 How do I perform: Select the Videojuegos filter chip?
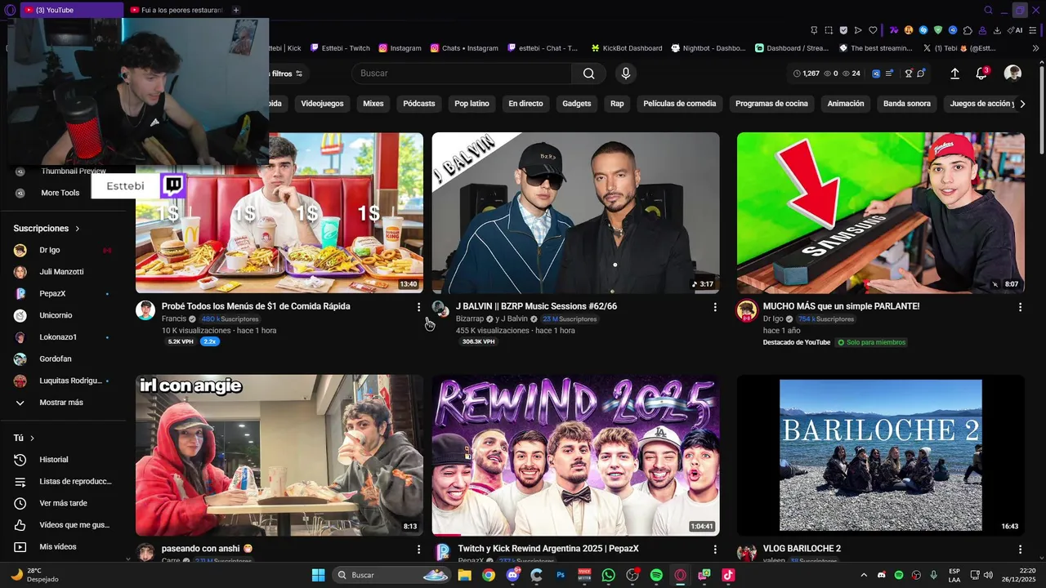pyautogui.click(x=322, y=104)
